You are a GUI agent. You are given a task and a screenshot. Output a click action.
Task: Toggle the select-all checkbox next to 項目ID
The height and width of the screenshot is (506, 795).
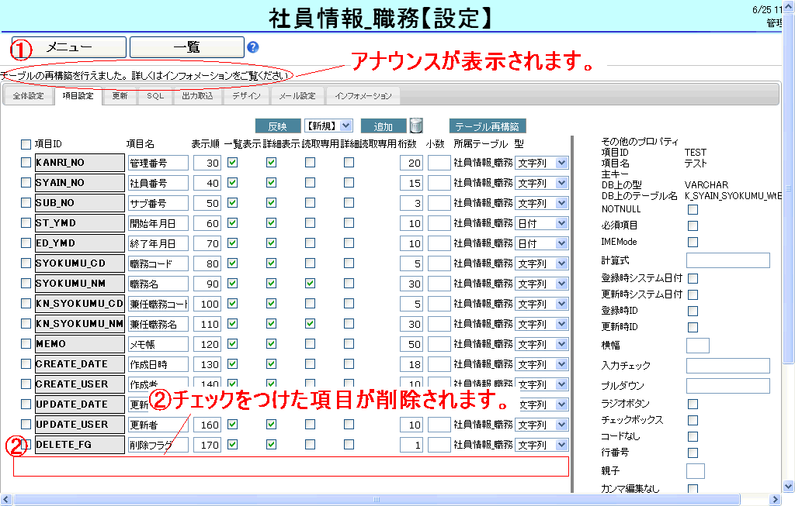coord(26,144)
